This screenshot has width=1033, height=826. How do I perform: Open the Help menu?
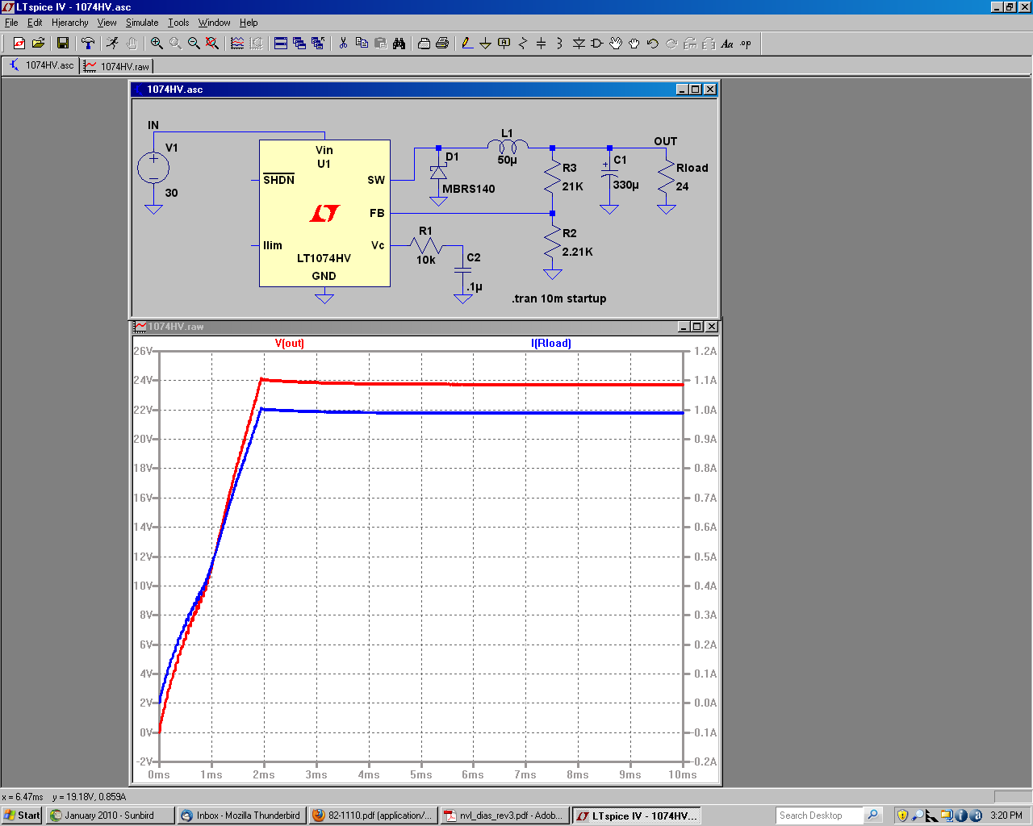(249, 23)
